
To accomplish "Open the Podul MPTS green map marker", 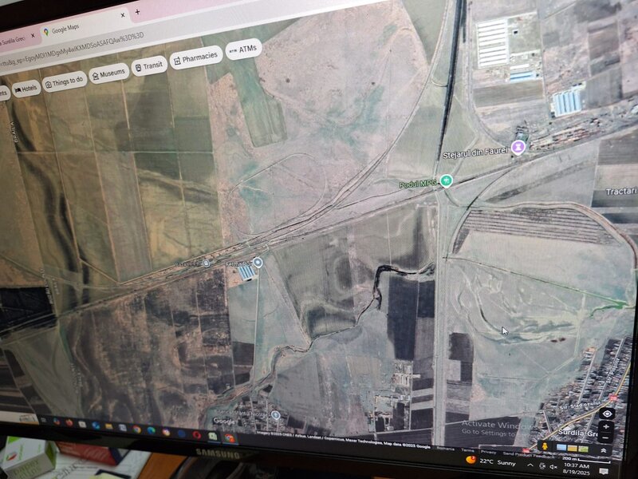I will [x=447, y=180].
